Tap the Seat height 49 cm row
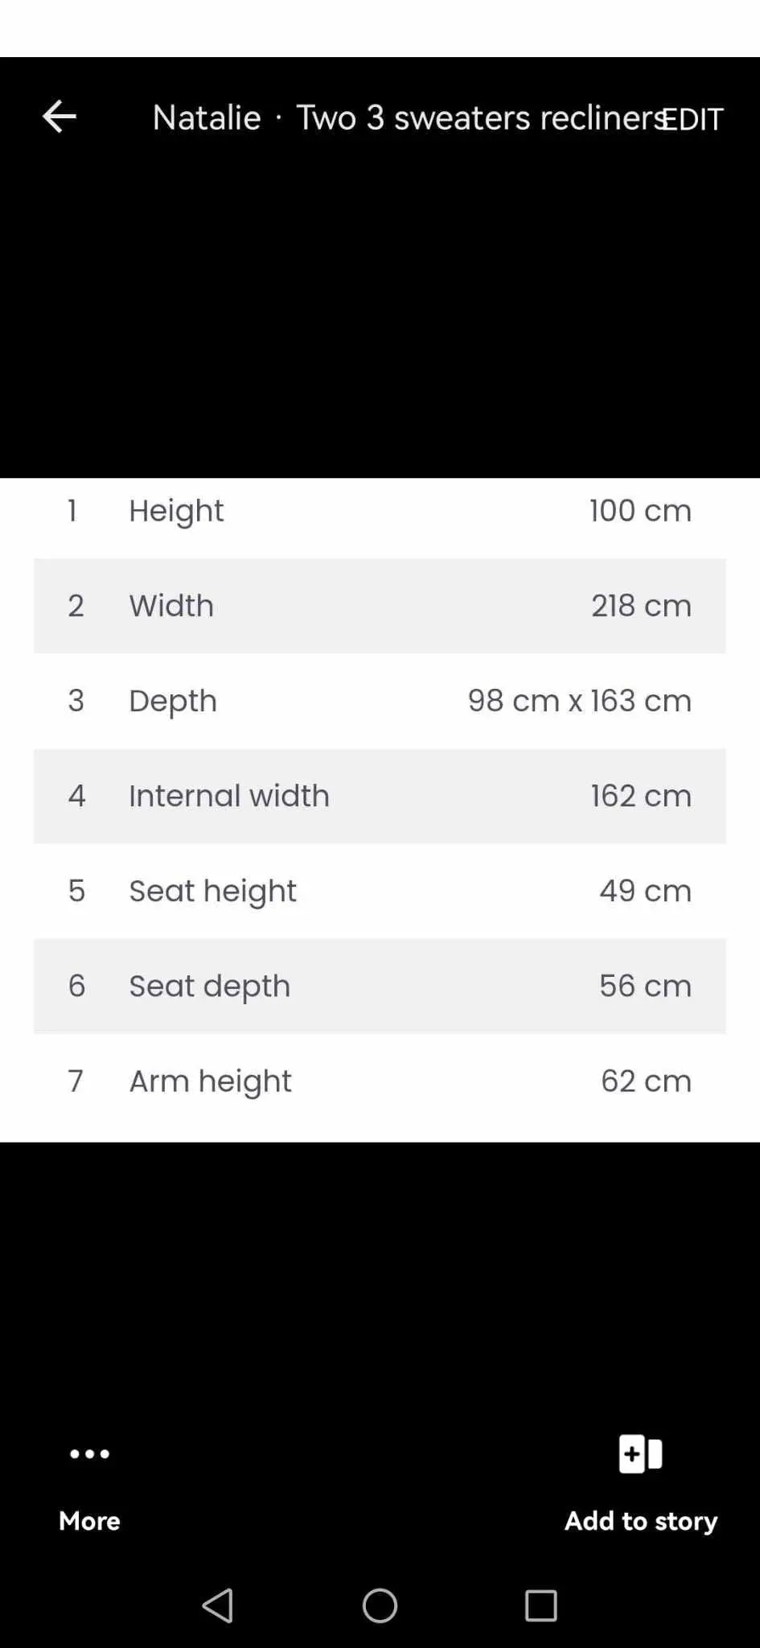 click(380, 891)
